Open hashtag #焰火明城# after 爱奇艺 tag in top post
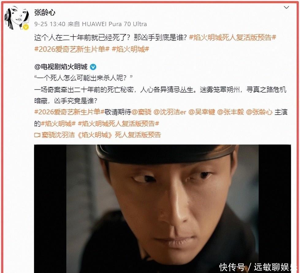This screenshot has height=273, width=300. tap(130, 49)
